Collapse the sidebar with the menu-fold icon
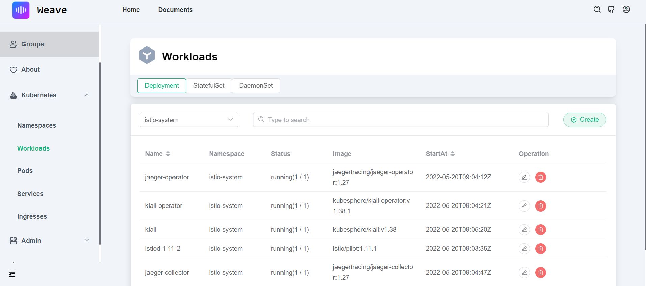The image size is (646, 286). point(12,274)
